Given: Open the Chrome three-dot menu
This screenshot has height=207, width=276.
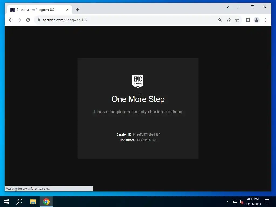Looking at the screenshot, I should coord(265,20).
